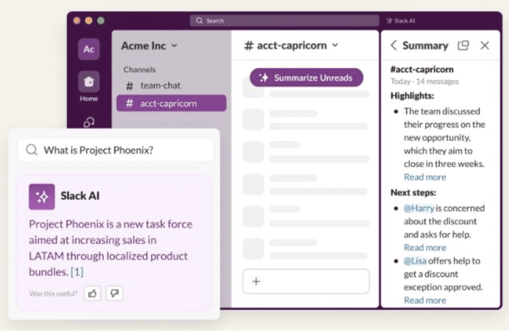
Task: Click the Acme workspace avatar icon
Action: (x=89, y=49)
